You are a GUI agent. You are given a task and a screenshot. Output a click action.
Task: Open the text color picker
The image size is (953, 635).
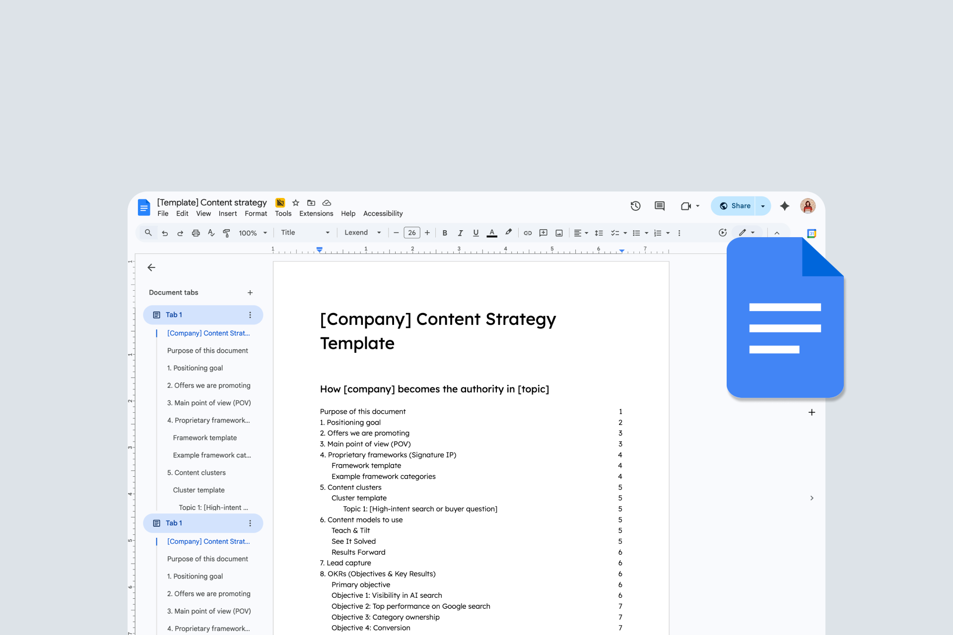491,233
